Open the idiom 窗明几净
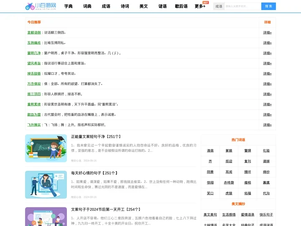Screen dimensions: 301x226 [34, 53]
